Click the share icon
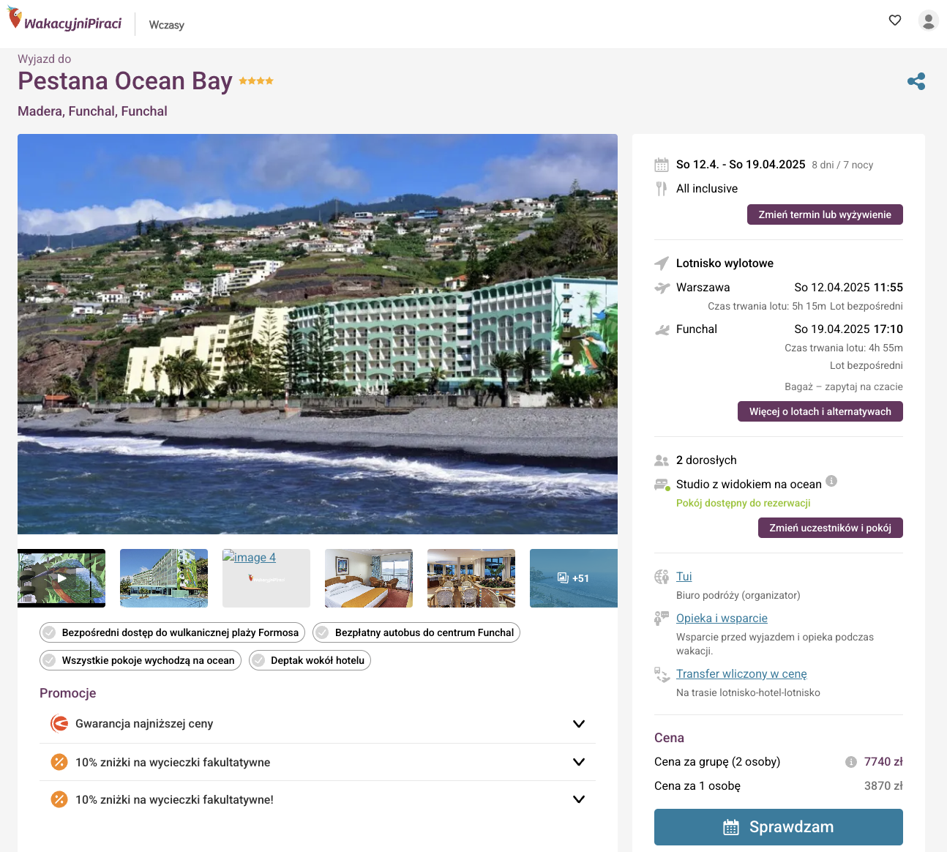The height and width of the screenshot is (852, 947). [916, 81]
